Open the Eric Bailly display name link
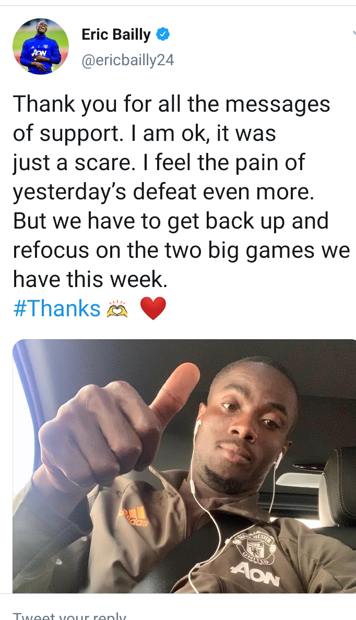Image resolution: width=356 pixels, height=620 pixels. [116, 35]
